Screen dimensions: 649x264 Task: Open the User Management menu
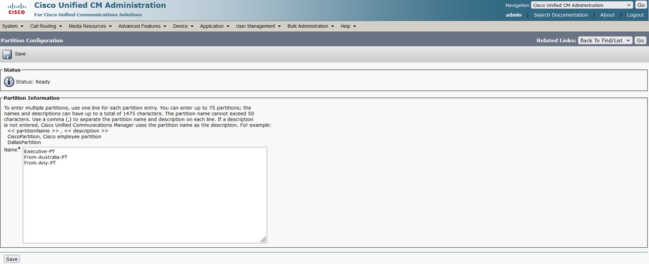coord(258,26)
